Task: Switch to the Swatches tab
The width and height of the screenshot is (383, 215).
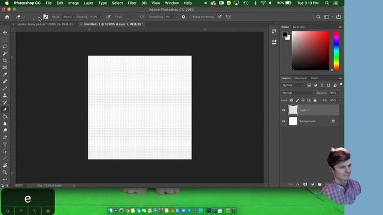Action: 299,27
